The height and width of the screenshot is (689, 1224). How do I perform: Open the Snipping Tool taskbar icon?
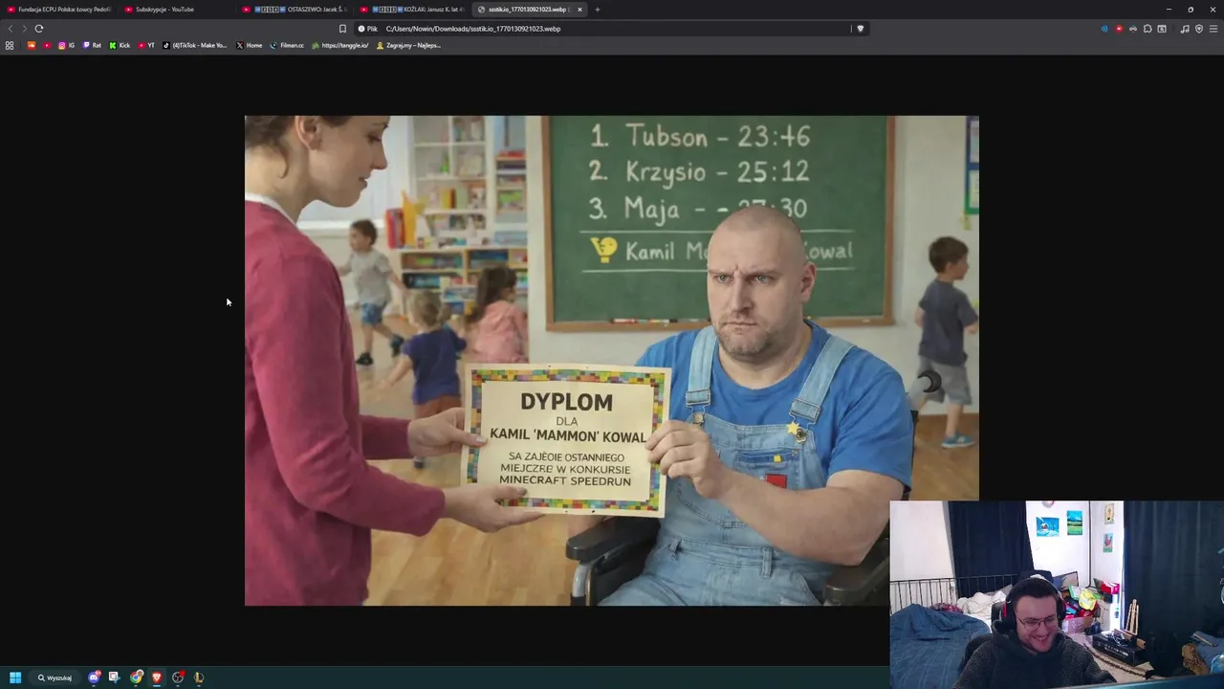tap(114, 678)
